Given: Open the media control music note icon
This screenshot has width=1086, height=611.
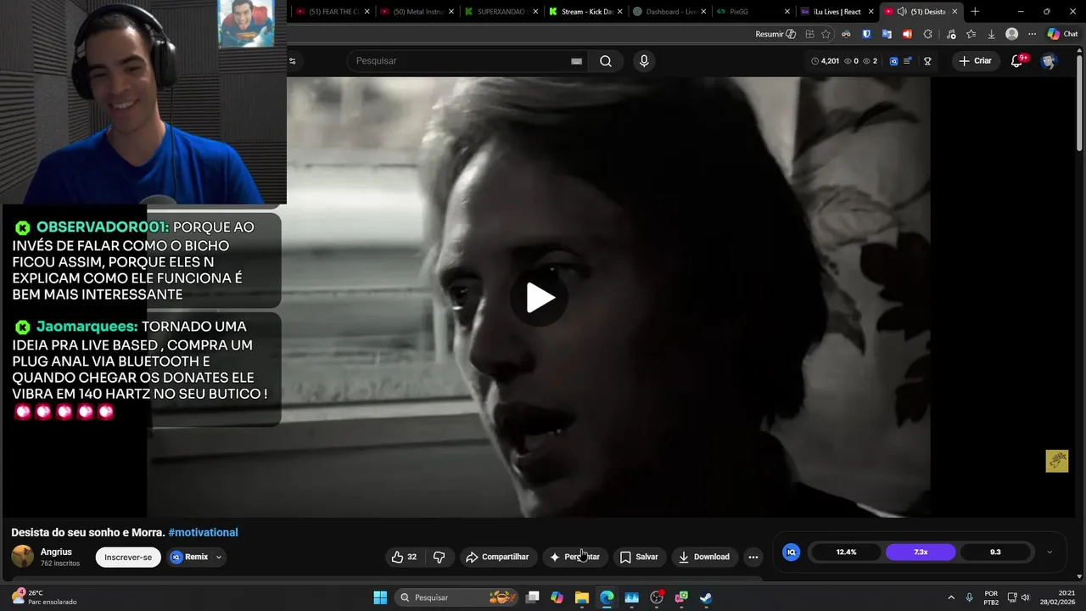Looking at the screenshot, I should [x=950, y=34].
